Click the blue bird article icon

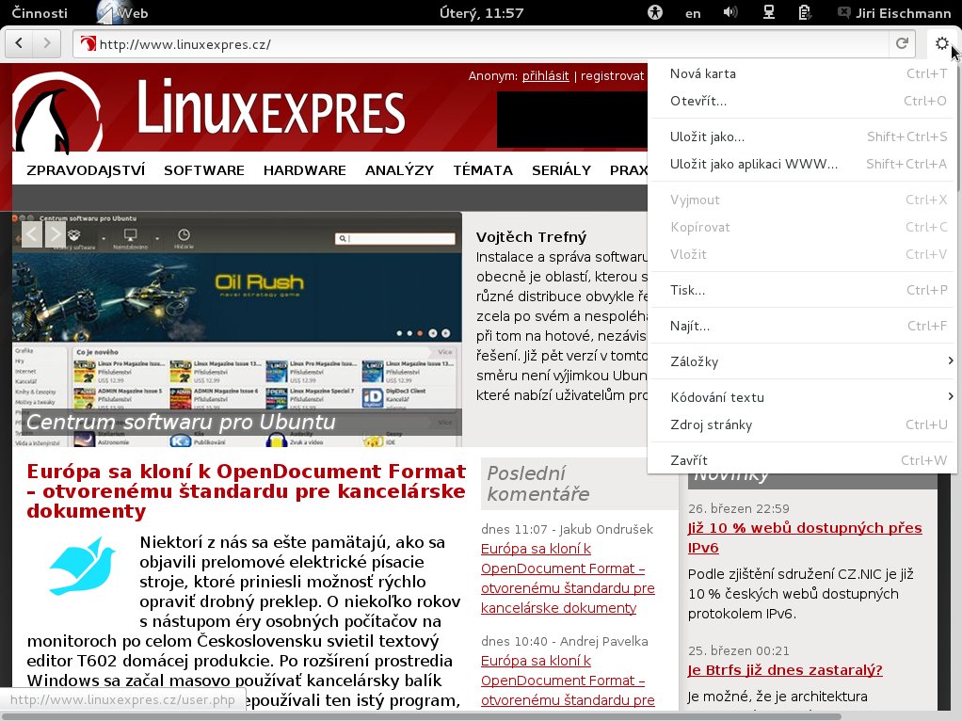[83, 567]
